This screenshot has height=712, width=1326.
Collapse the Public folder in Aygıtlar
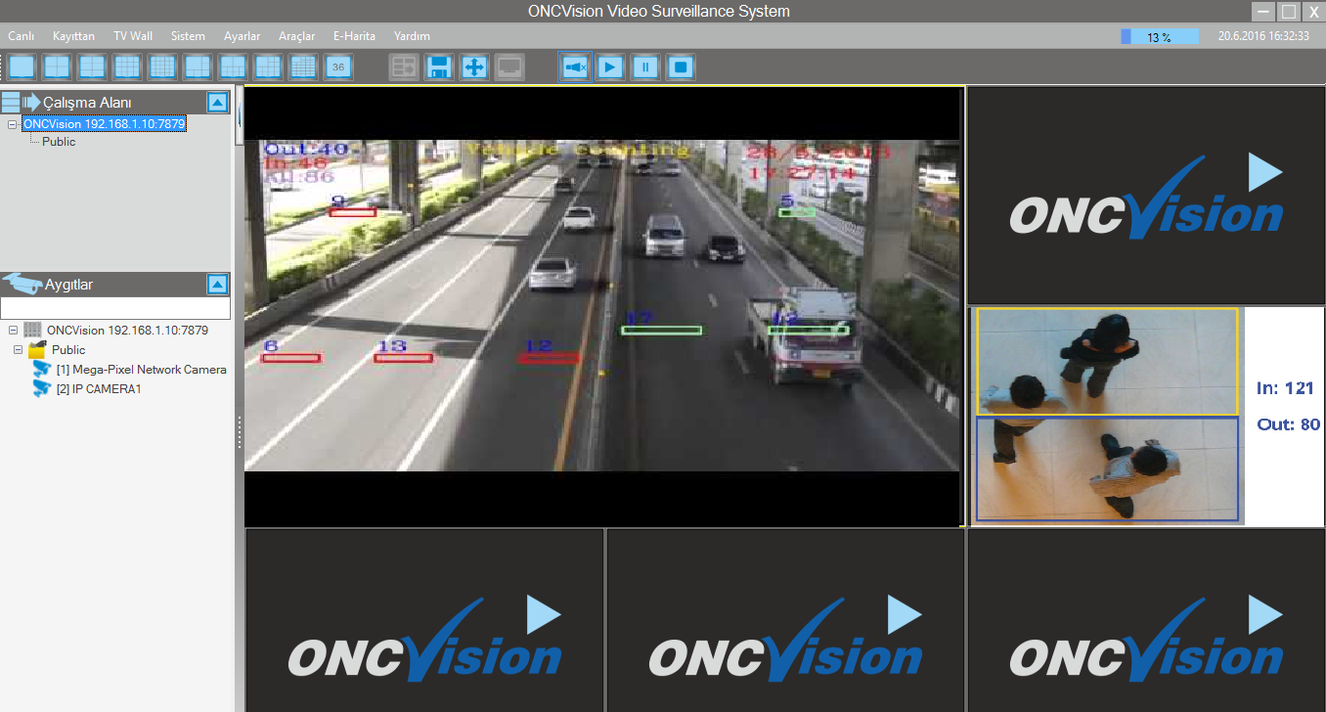pyautogui.click(x=18, y=350)
